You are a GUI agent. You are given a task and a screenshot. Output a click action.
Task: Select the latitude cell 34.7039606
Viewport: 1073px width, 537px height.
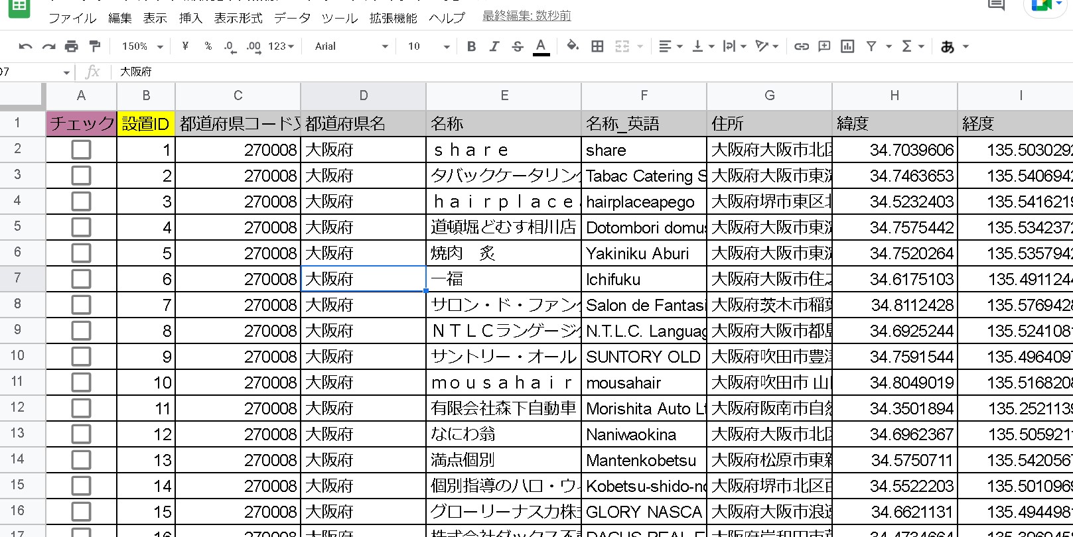(894, 150)
